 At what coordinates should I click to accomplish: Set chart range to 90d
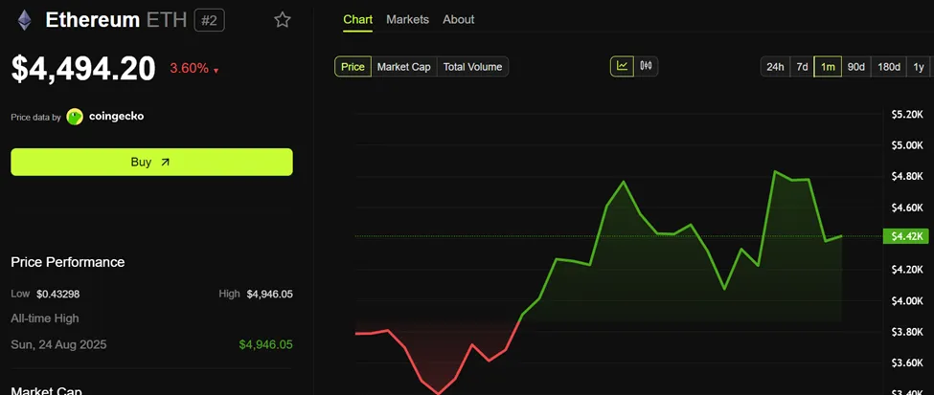856,67
